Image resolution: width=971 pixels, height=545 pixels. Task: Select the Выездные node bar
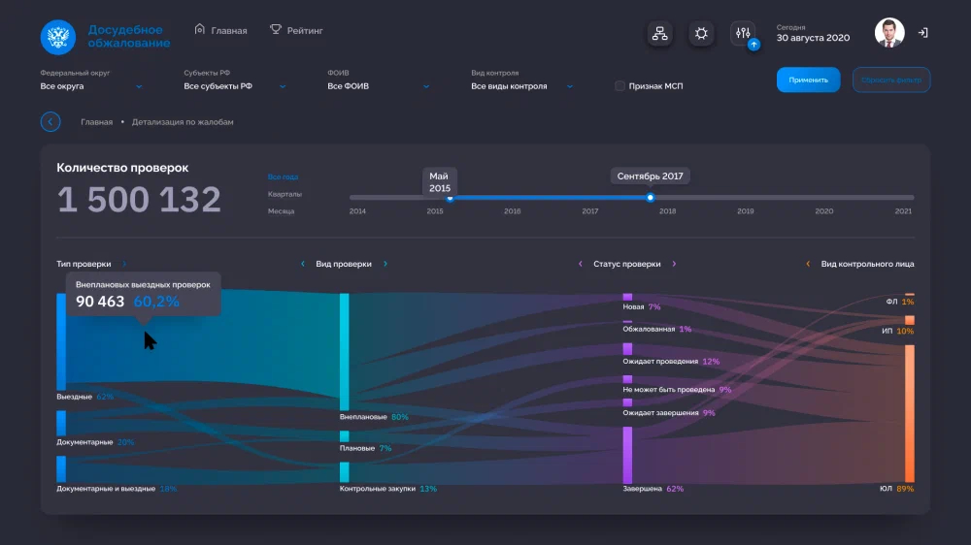click(x=61, y=341)
